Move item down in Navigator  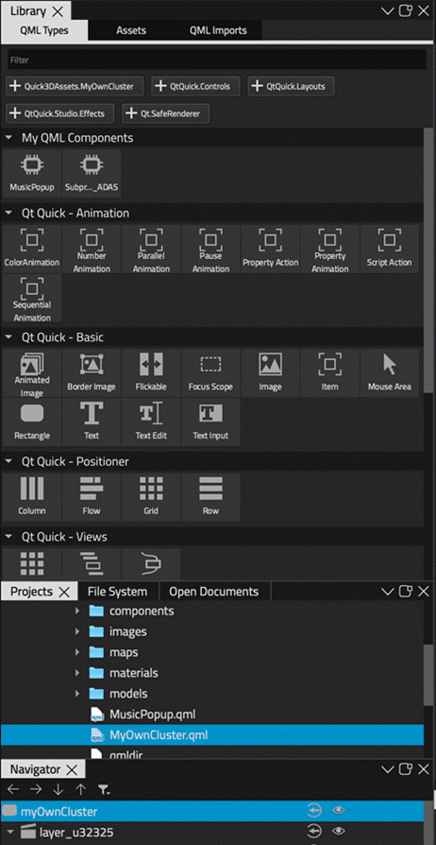pos(59,790)
